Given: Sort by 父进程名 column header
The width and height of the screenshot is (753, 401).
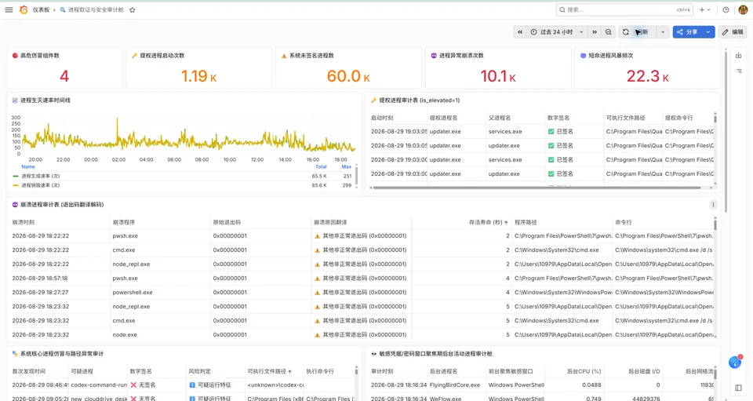Looking at the screenshot, I should click(x=500, y=118).
